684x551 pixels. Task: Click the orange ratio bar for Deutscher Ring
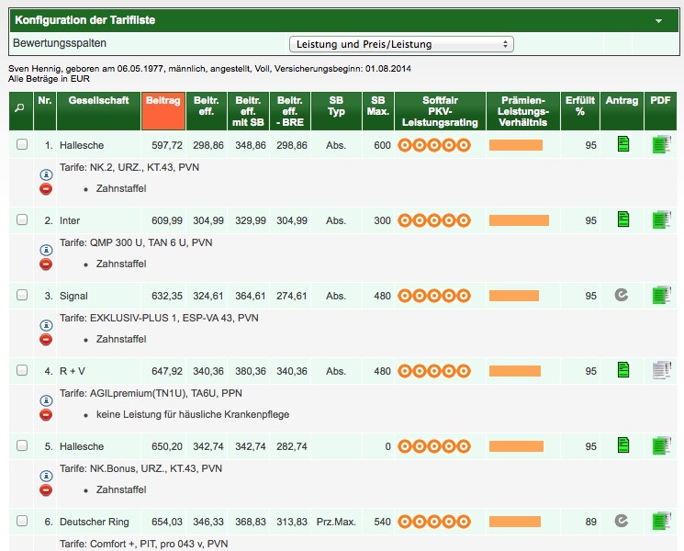515,522
